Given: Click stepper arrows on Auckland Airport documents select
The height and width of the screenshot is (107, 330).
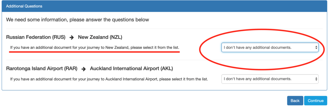Looking at the screenshot, I should click(316, 79).
